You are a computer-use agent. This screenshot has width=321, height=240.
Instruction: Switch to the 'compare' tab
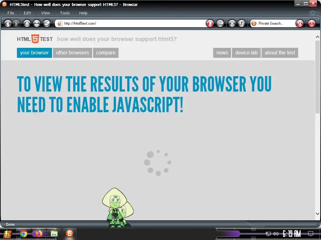coord(106,52)
